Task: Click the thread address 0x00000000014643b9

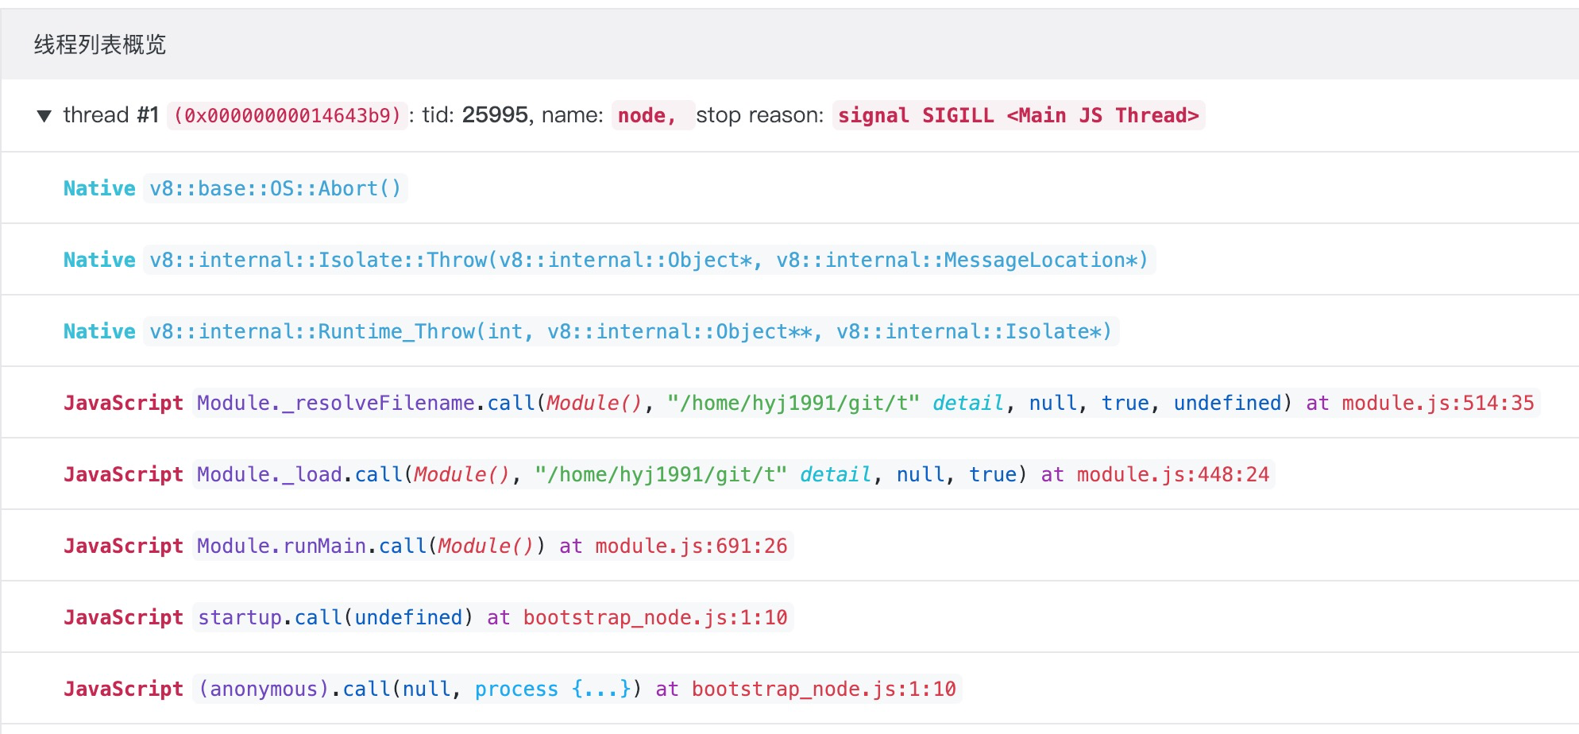Action: click(x=288, y=116)
